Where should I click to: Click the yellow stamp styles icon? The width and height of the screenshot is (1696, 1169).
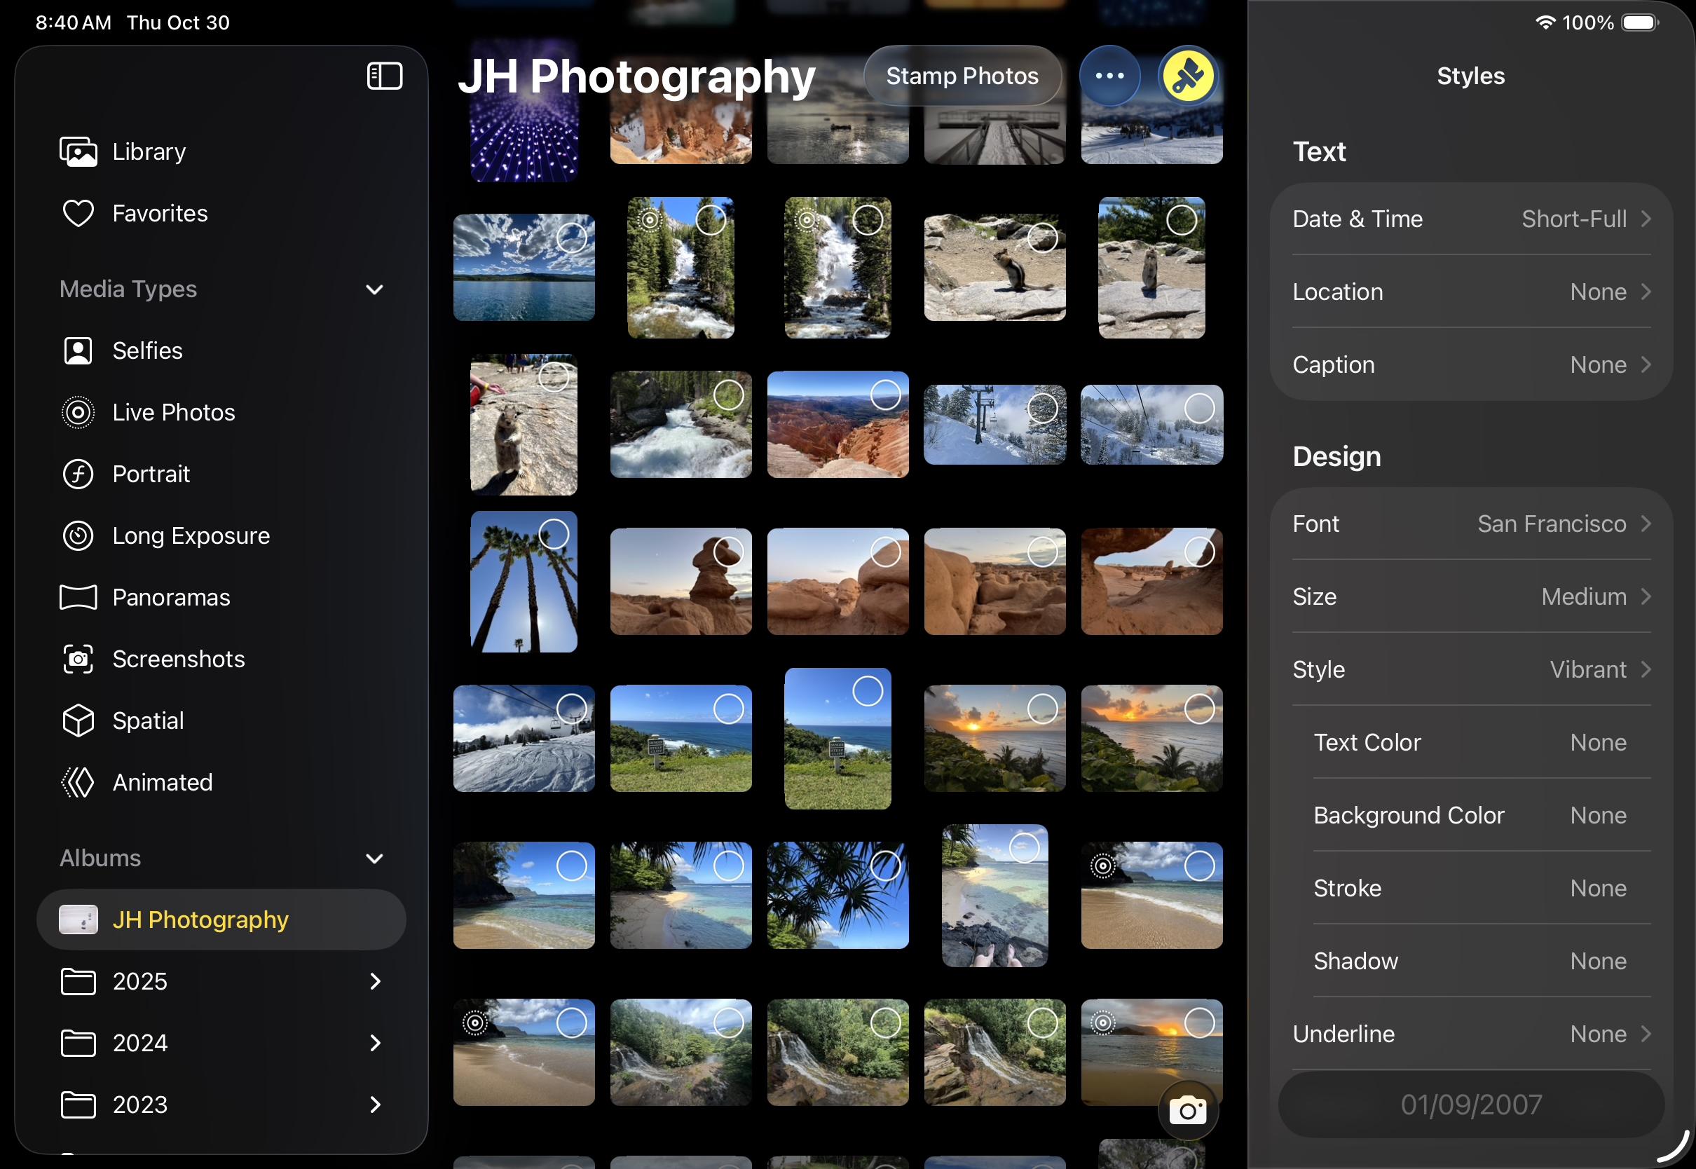1187,76
